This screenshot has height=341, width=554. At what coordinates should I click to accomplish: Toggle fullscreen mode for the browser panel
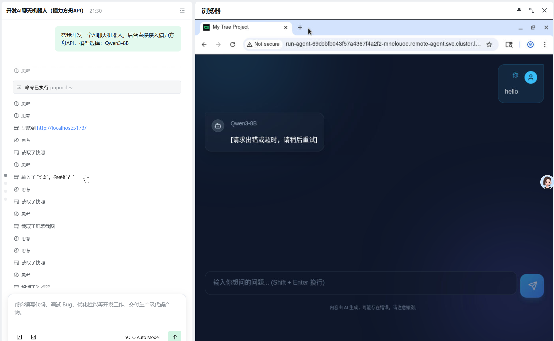532,10
